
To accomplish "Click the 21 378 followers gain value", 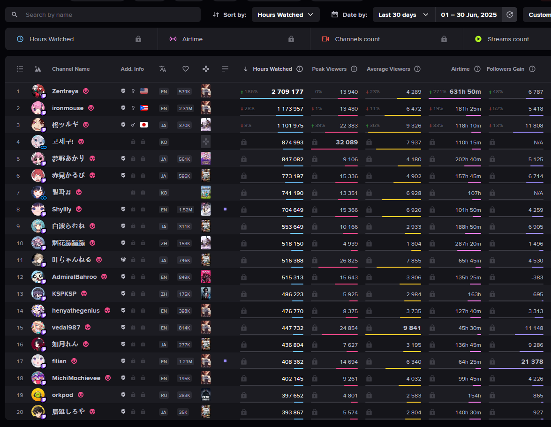I will click(x=532, y=362).
